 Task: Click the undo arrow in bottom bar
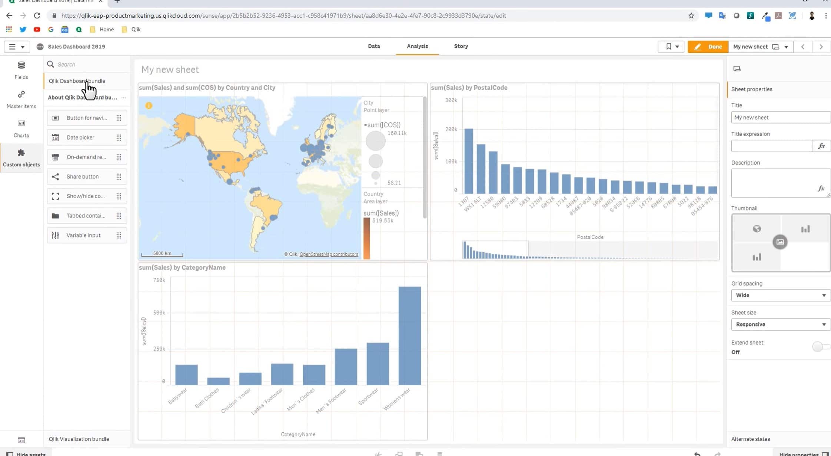tap(697, 454)
